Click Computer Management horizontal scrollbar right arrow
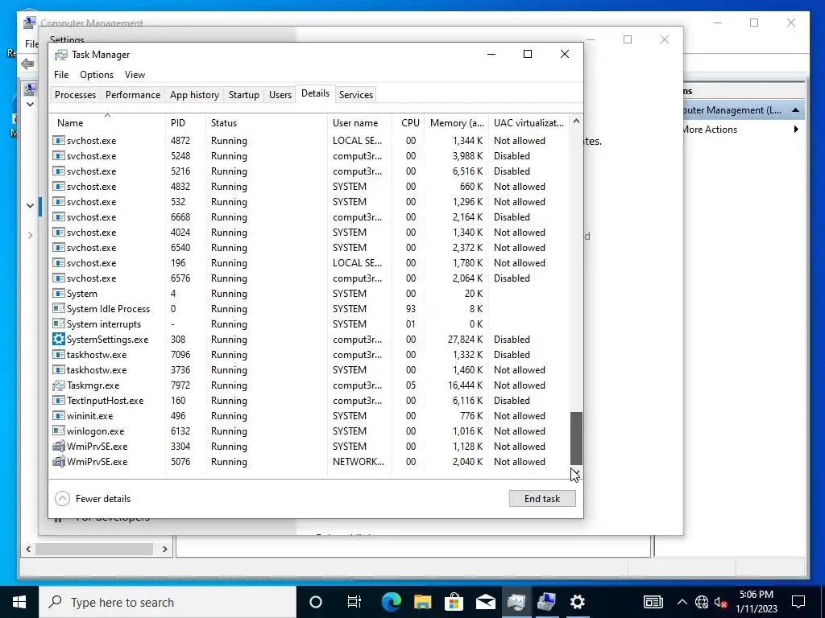Screen dimensions: 825x618 [164, 549]
